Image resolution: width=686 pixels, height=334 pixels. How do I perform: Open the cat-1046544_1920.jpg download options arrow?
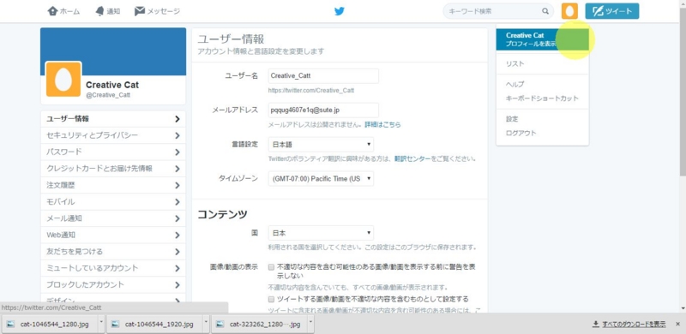(206, 324)
